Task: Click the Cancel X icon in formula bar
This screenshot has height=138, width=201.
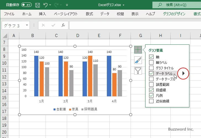Action: pos(43,25)
